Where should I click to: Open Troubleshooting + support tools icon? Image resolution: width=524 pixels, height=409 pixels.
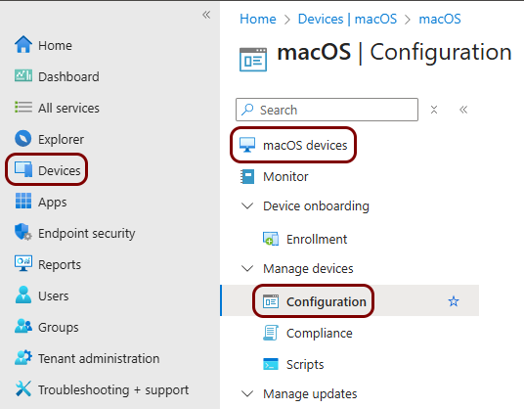23,388
